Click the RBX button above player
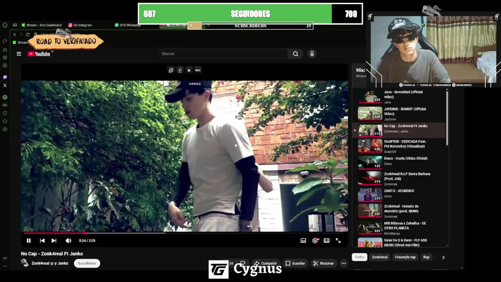The image size is (501, 282). click(198, 70)
